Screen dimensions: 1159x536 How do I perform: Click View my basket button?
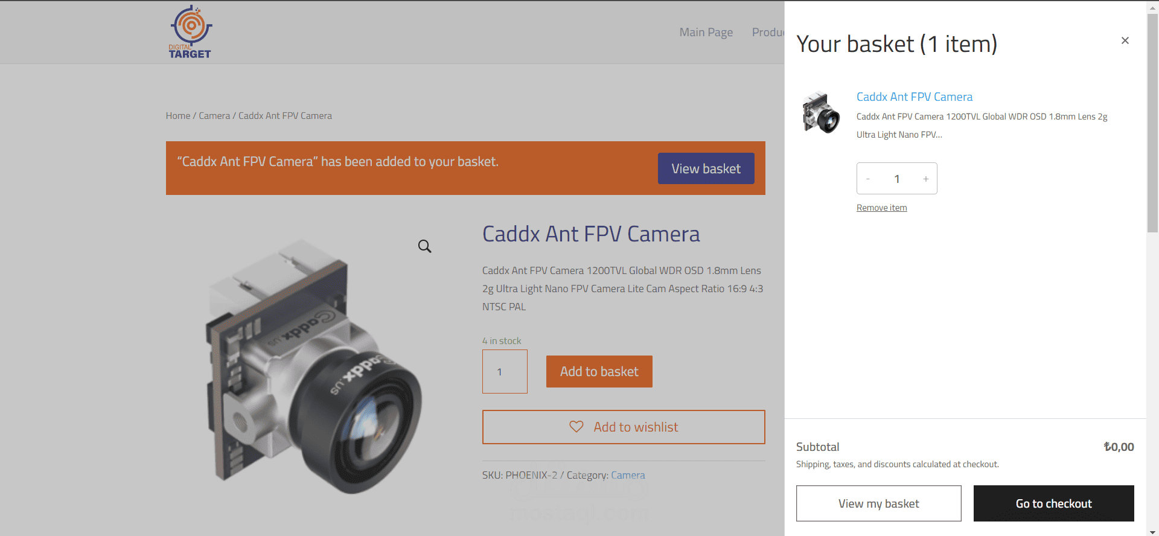878,503
